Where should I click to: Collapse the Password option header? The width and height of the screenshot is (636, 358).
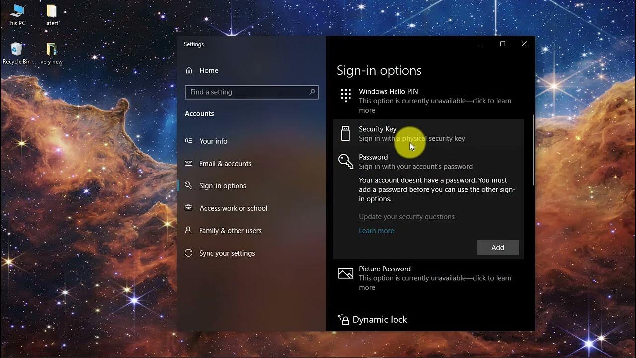coord(428,161)
